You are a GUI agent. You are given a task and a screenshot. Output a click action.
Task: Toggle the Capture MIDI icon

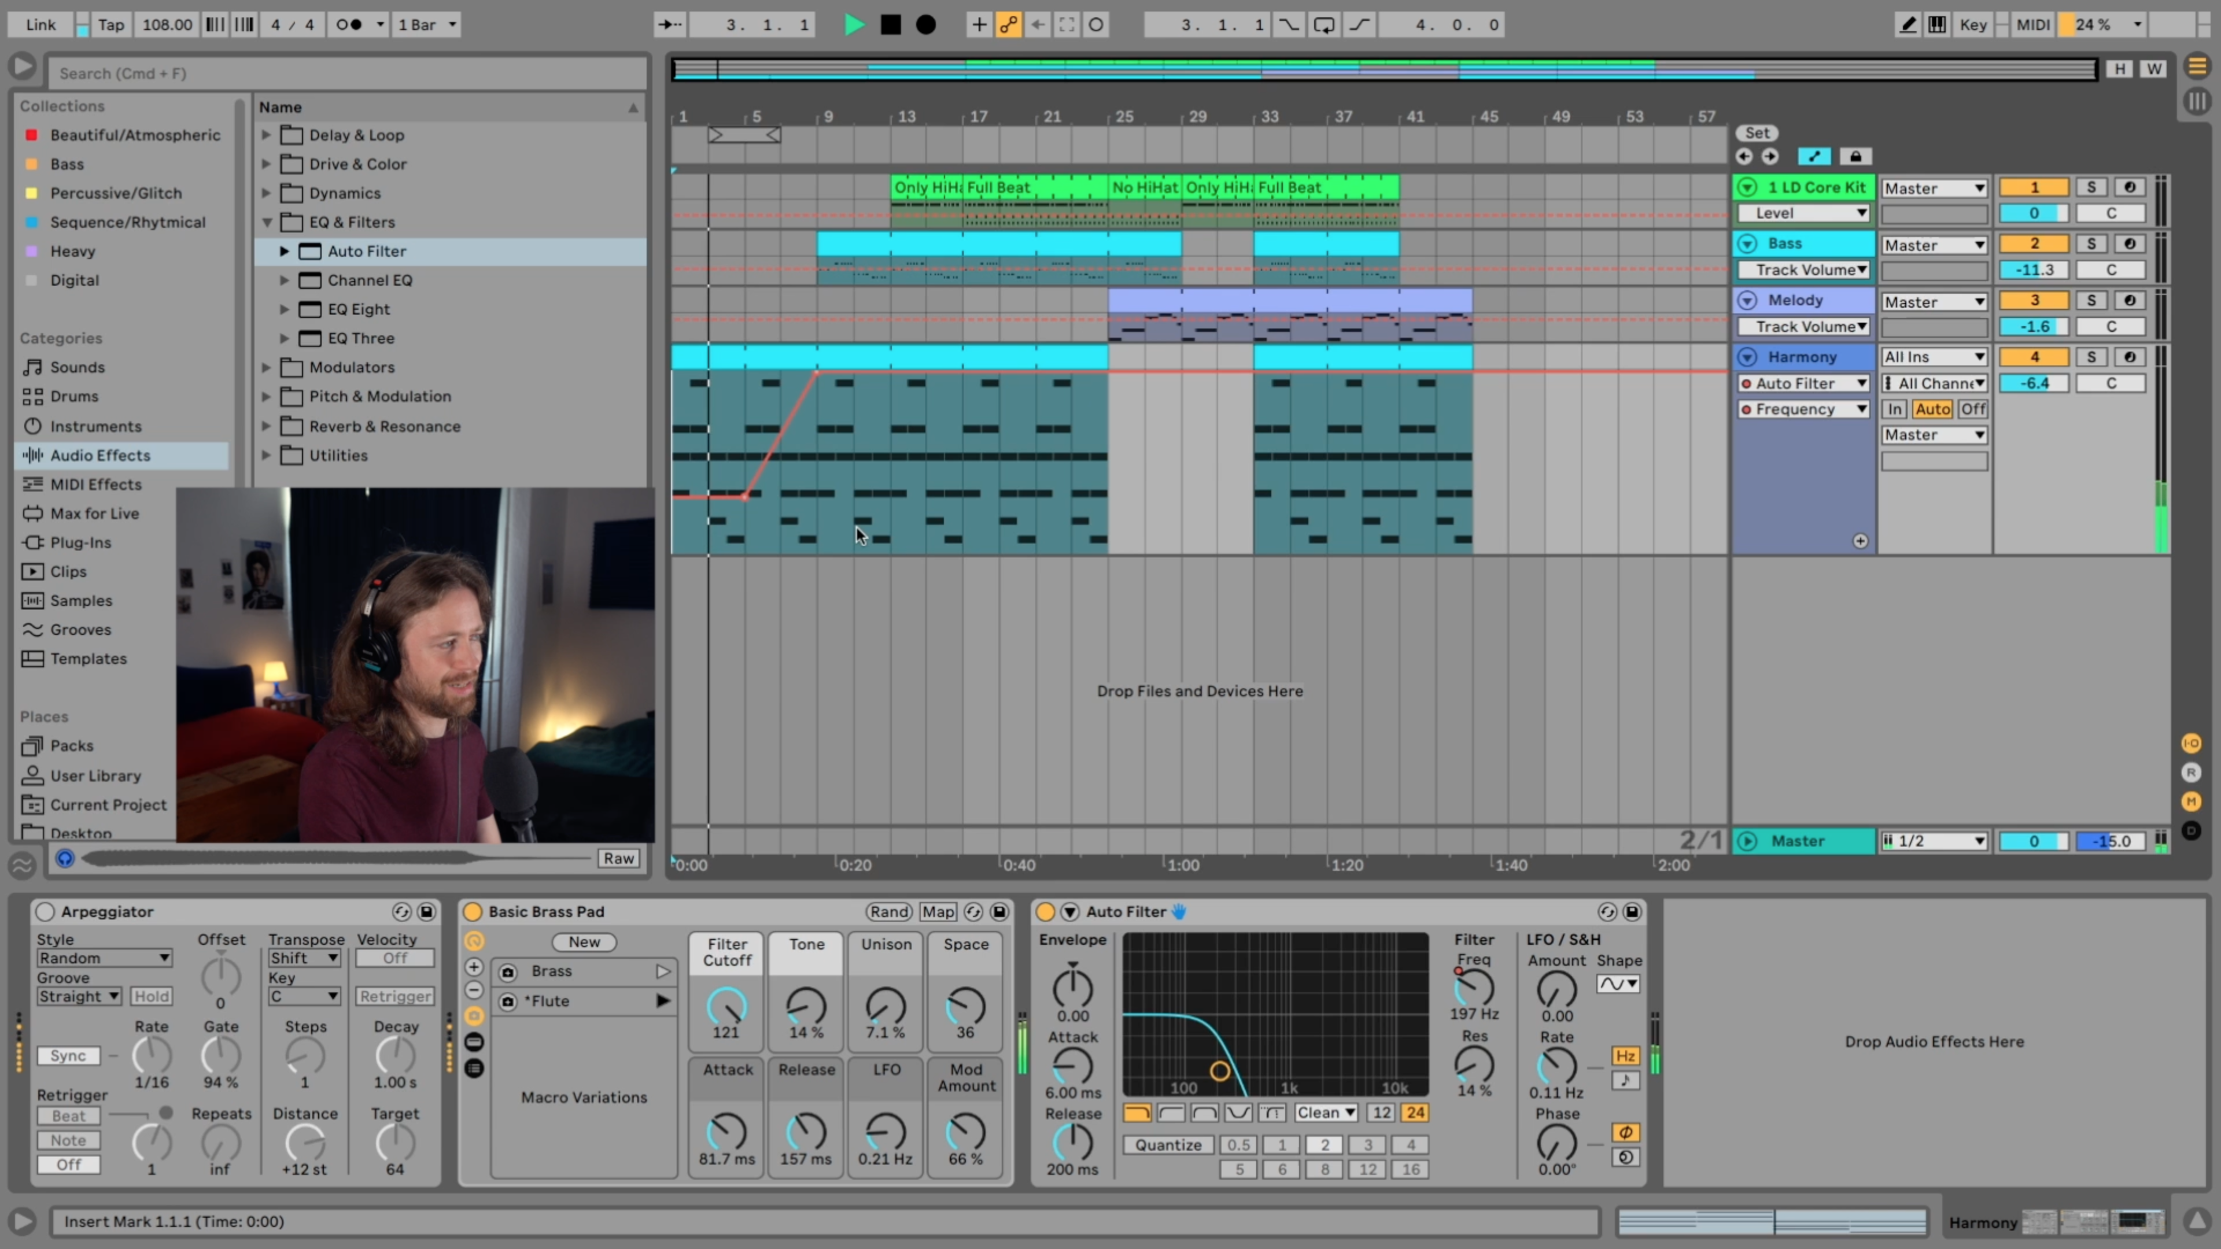click(x=1067, y=24)
